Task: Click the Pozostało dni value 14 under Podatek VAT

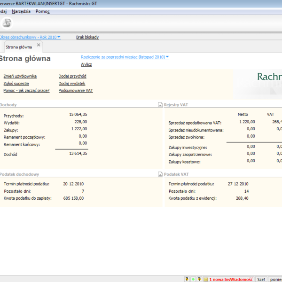Action: click(246, 191)
